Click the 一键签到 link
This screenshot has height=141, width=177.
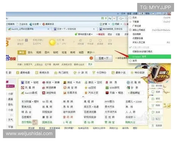(x=101, y=34)
